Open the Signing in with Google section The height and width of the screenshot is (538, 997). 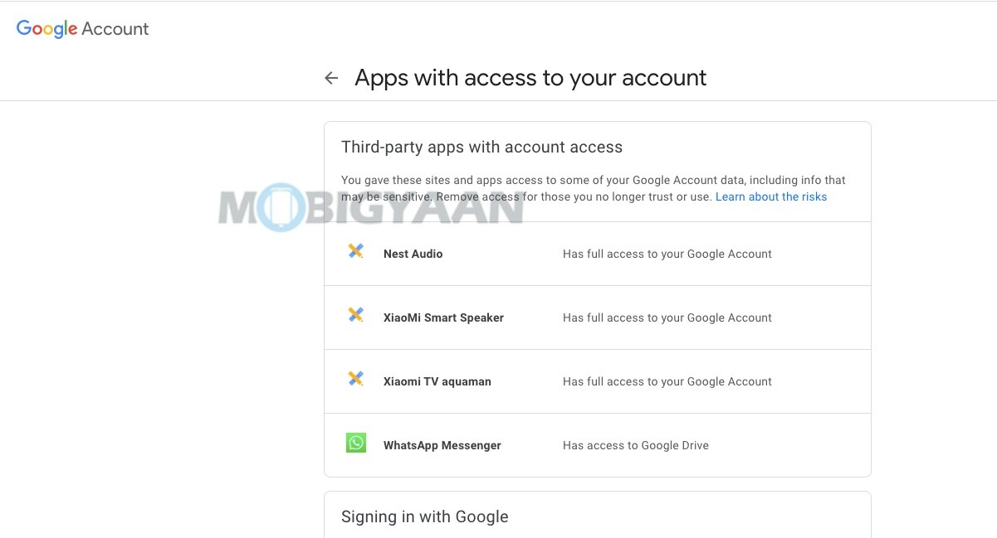[x=424, y=516]
